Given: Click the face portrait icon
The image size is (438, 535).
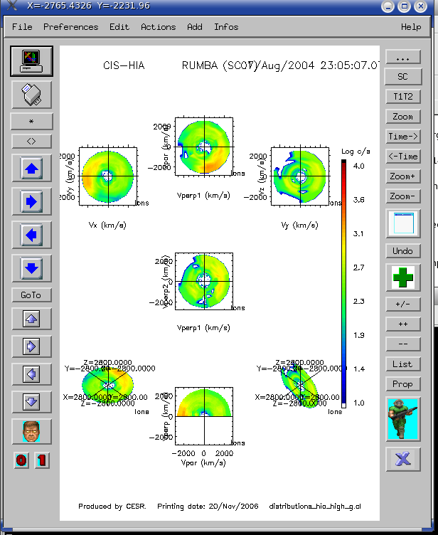Looking at the screenshot, I should 31,432.
